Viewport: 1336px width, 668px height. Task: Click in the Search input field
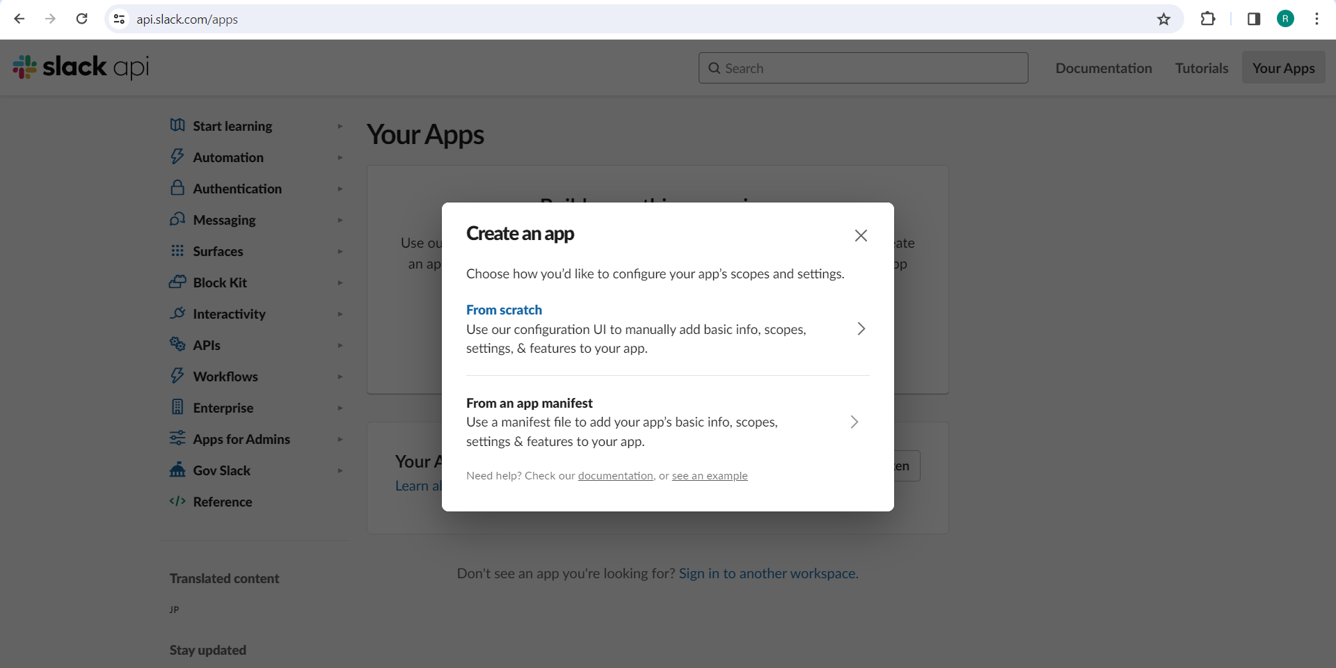click(x=863, y=67)
